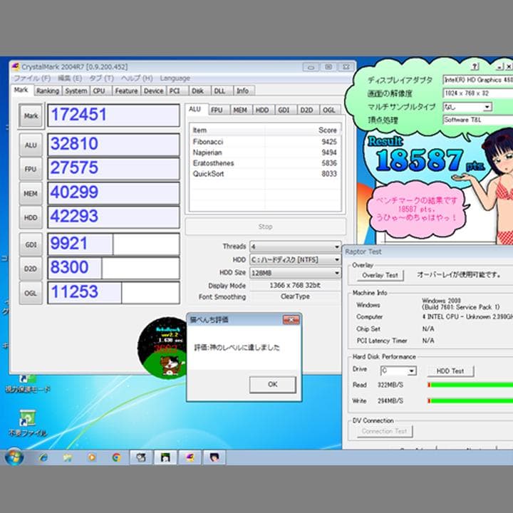
Task: Switch to CrystalMark in the taskbar
Action: click(x=190, y=457)
